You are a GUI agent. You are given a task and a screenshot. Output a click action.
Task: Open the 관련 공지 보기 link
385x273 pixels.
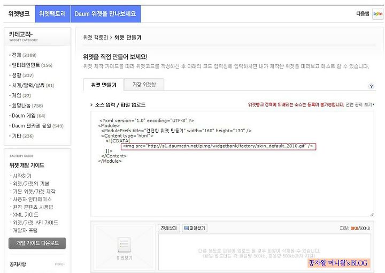[360, 105]
